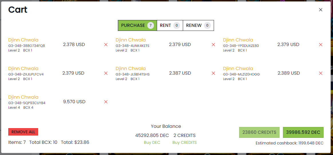Click the REMOVE ALL button
Image resolution: width=333 pixels, height=155 pixels.
pyautogui.click(x=23, y=132)
